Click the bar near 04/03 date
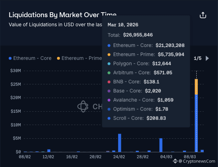218x167 pixels. coord(161,145)
